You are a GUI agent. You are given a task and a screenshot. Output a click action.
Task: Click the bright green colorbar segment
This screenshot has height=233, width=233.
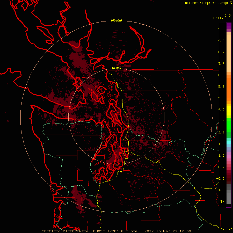(x=229, y=125)
